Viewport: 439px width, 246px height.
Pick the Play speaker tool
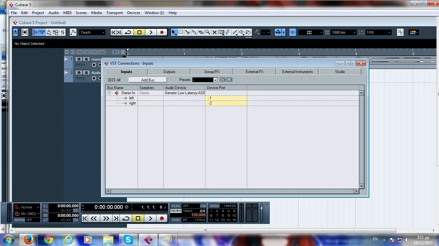(x=242, y=32)
